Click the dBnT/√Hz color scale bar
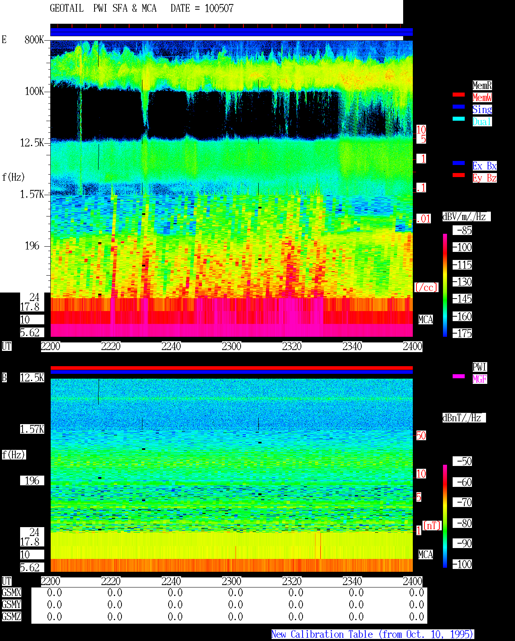 (445, 516)
